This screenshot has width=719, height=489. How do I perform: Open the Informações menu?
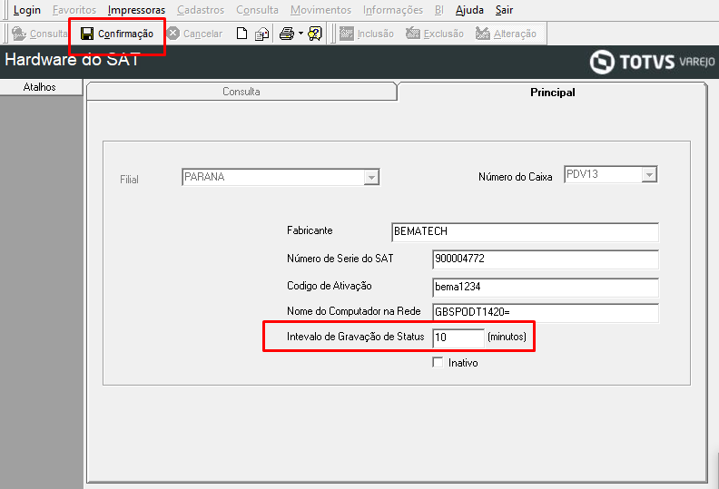click(x=393, y=10)
